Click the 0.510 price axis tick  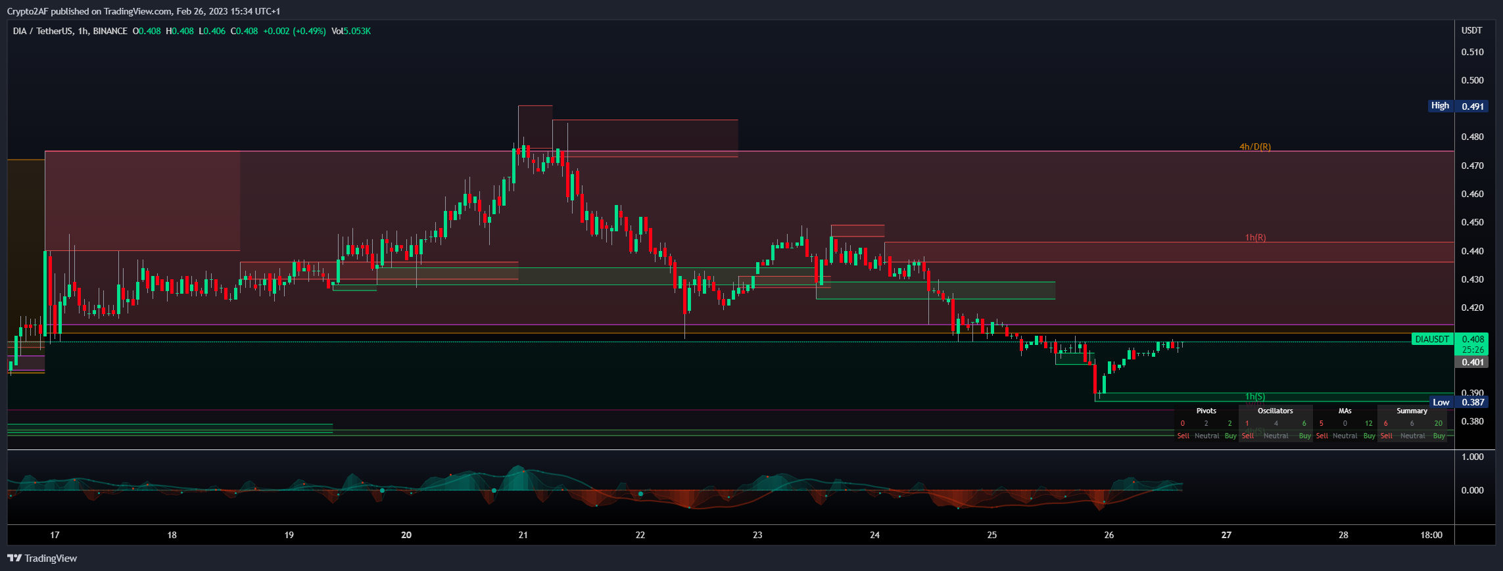point(1472,52)
